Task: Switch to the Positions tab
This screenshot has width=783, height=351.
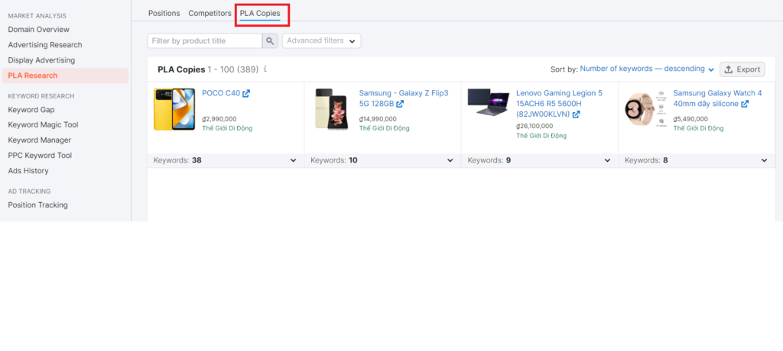Action: (x=164, y=13)
